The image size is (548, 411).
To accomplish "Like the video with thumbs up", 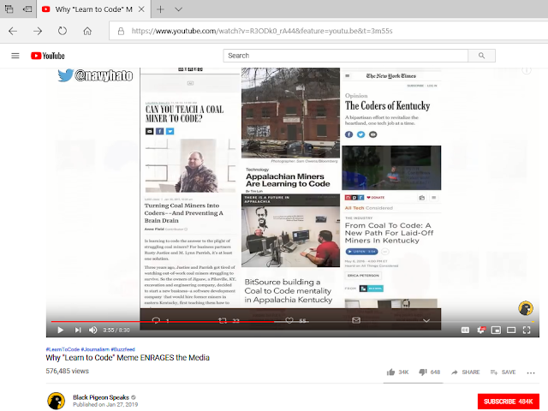I will click(x=397, y=372).
